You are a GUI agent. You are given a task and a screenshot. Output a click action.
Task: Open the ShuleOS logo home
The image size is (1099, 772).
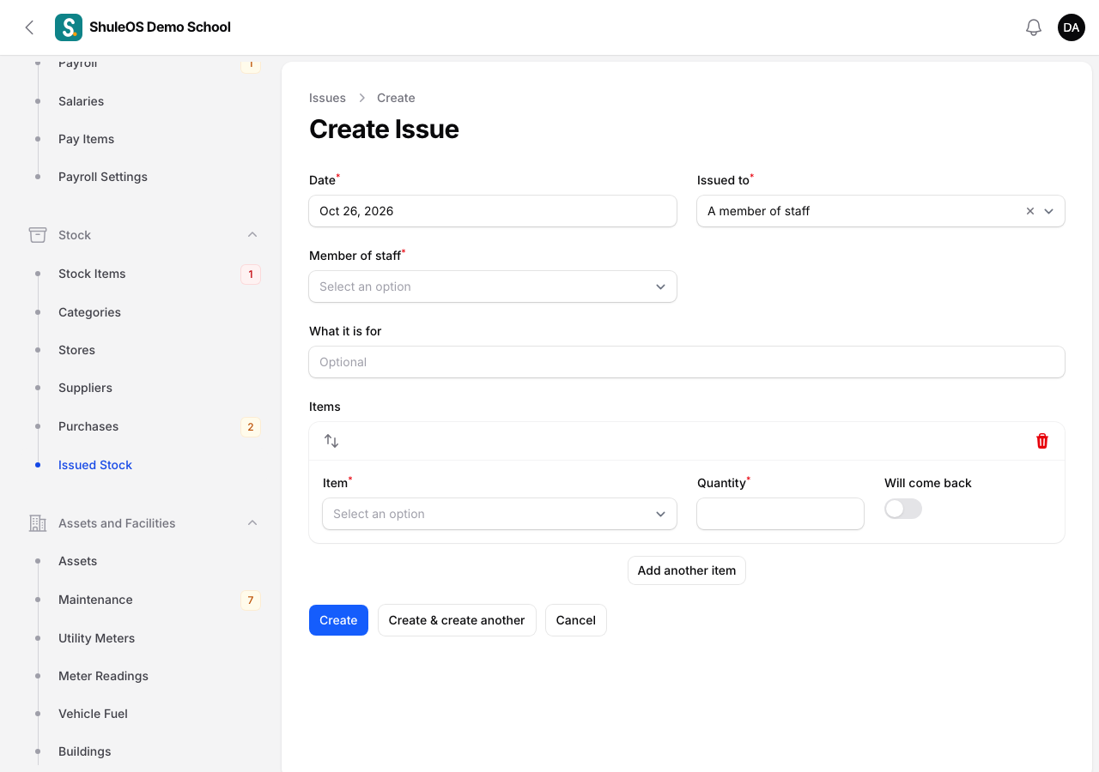click(69, 27)
